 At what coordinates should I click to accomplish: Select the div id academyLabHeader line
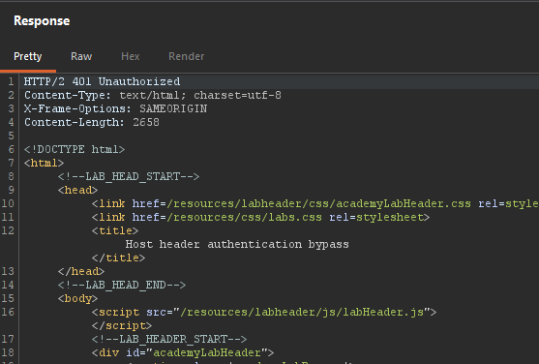coord(183,352)
